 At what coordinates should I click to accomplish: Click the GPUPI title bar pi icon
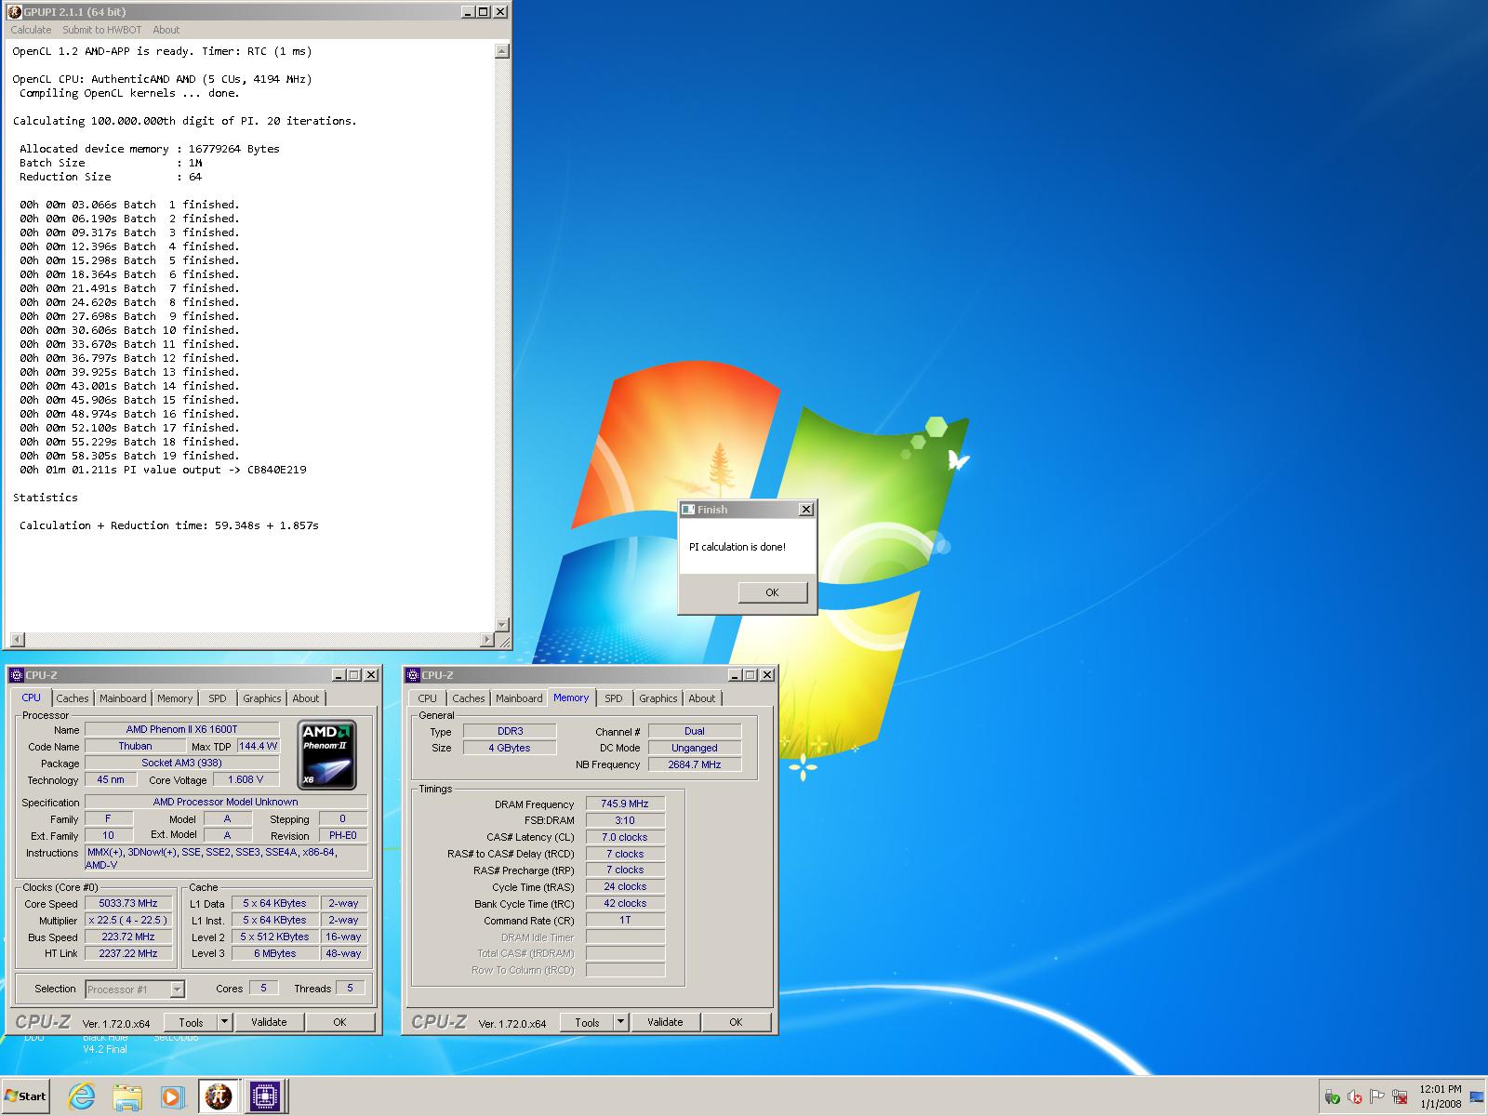pyautogui.click(x=14, y=11)
